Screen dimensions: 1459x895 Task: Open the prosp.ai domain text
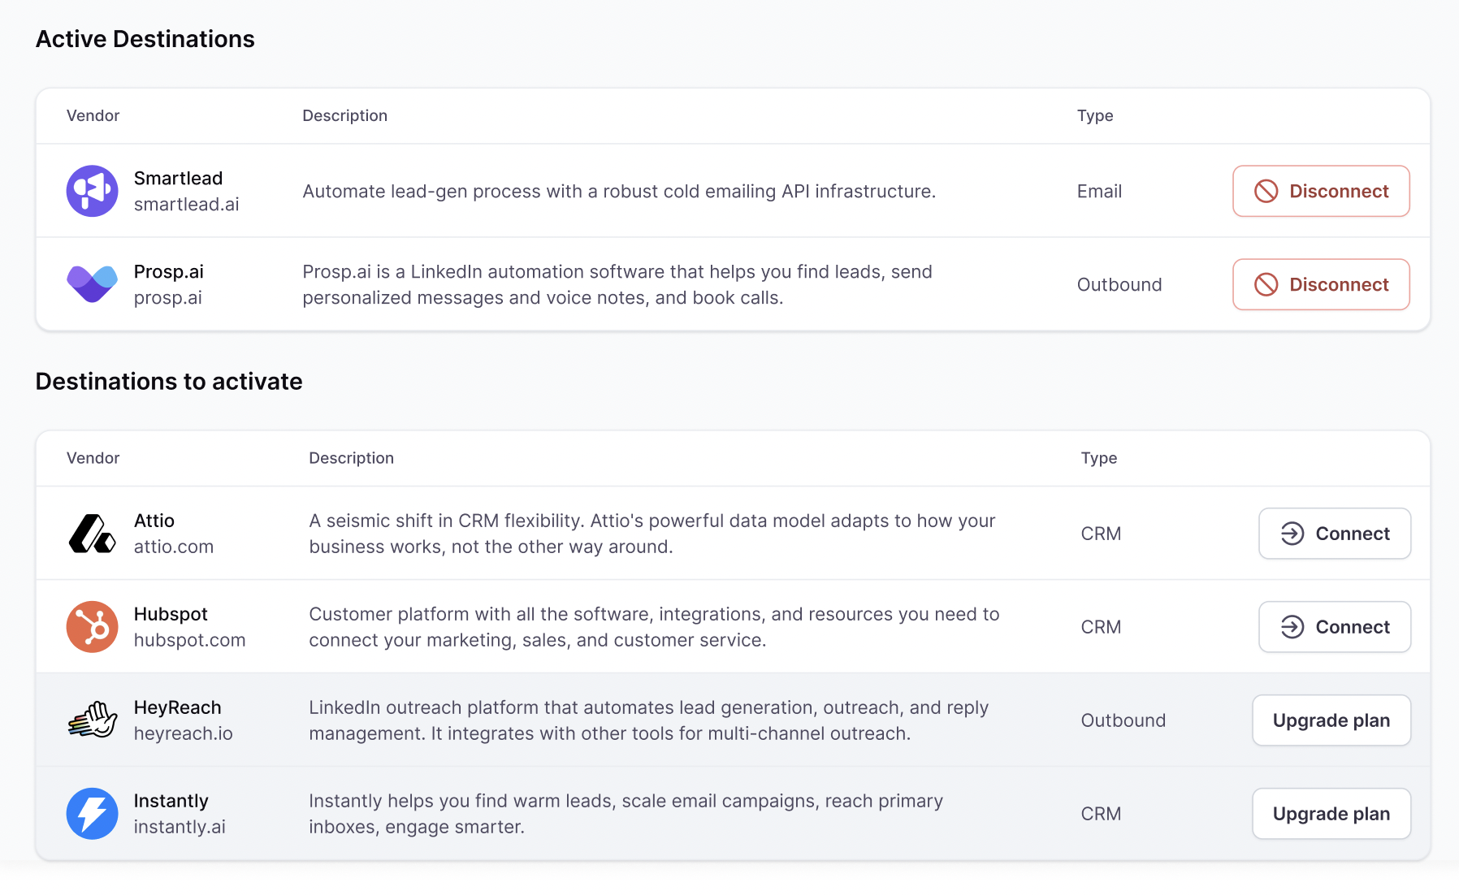[x=167, y=298]
